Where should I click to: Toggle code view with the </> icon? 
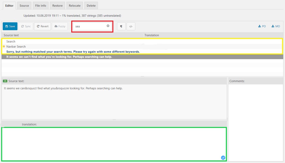[131, 26]
